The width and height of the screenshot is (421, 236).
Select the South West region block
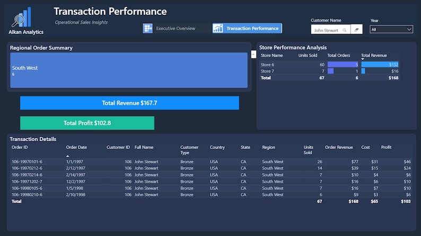(x=129, y=70)
